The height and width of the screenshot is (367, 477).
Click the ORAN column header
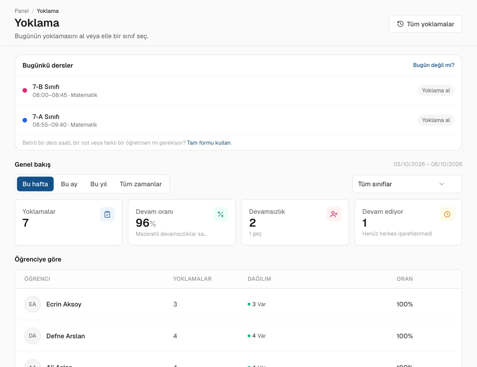point(405,279)
